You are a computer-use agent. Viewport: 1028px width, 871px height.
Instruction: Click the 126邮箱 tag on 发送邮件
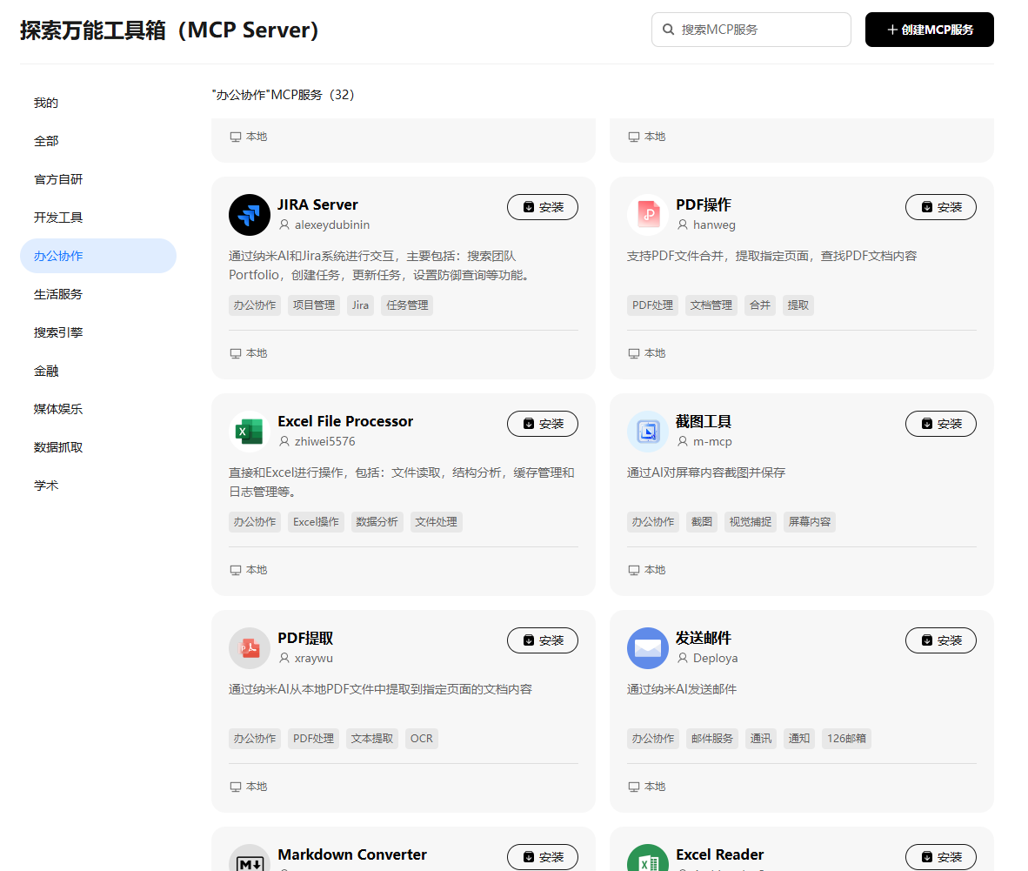point(846,739)
